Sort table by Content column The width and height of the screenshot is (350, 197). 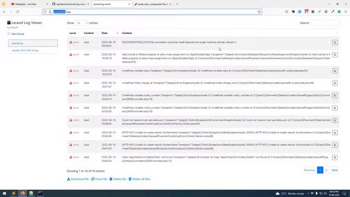pyautogui.click(x=230, y=33)
